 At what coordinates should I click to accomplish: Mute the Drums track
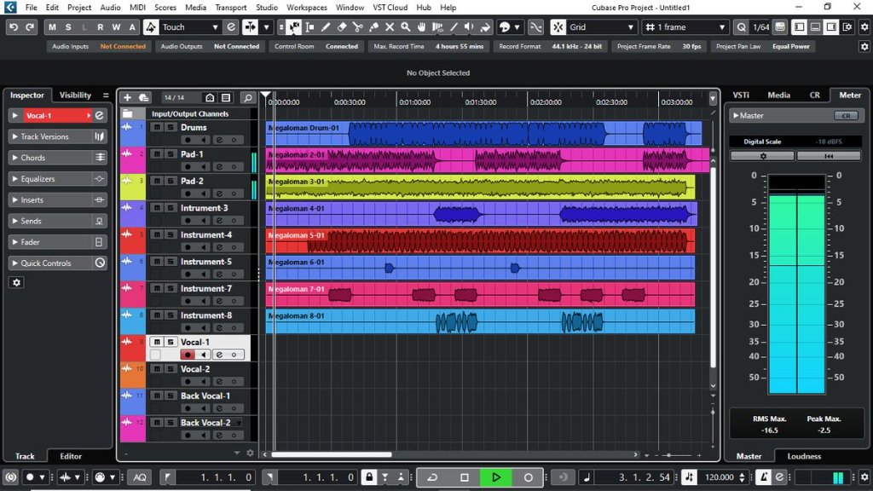[x=156, y=128]
